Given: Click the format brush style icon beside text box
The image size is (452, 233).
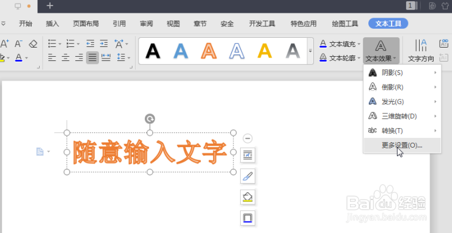Looking at the screenshot, I should tap(247, 176).
